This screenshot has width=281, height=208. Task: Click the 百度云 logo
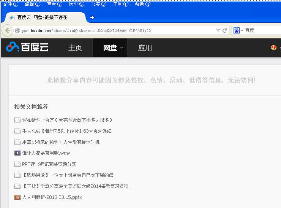pyautogui.click(x=27, y=47)
